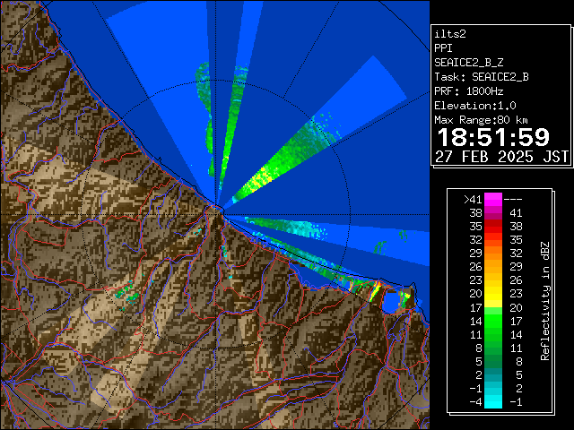Pick the orange legend swatch near 29
The height and width of the screenshot is (430, 574).
(x=493, y=253)
